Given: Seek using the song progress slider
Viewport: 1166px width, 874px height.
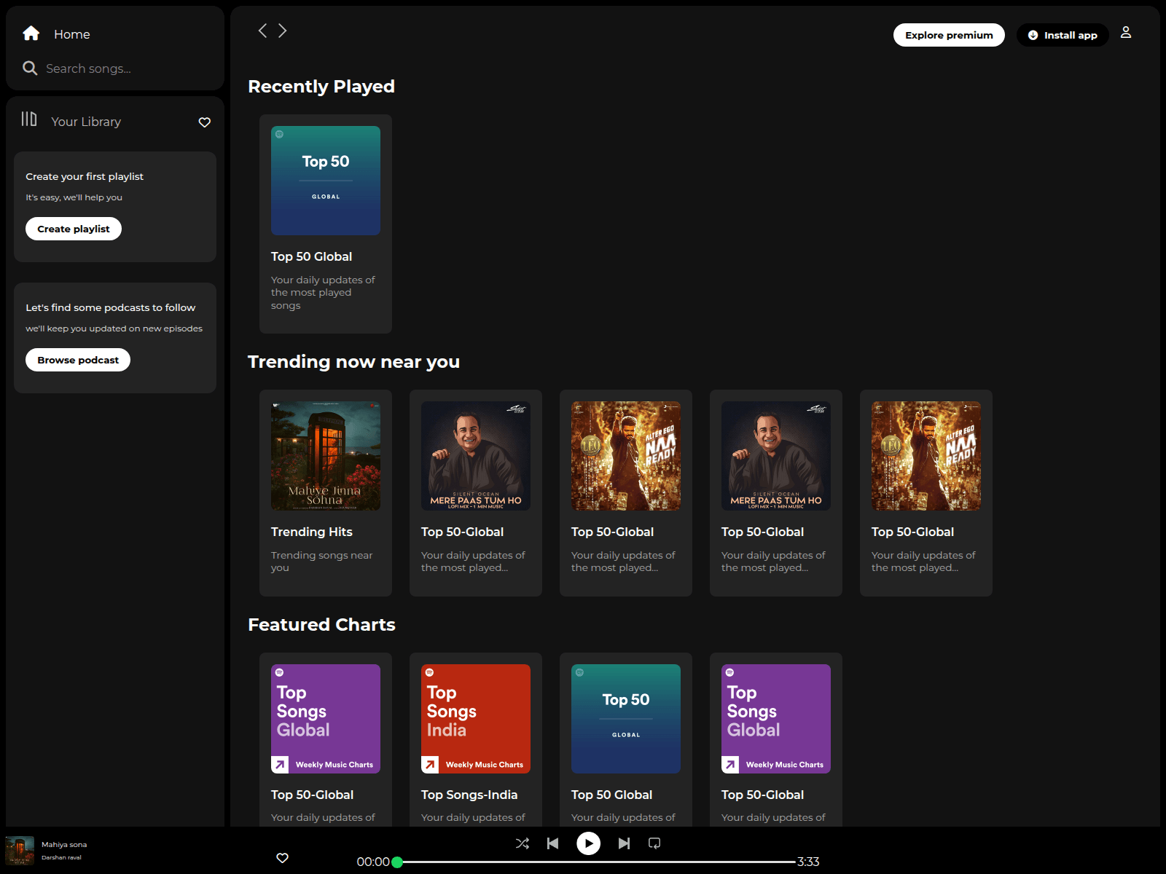Looking at the screenshot, I should click(x=596, y=862).
